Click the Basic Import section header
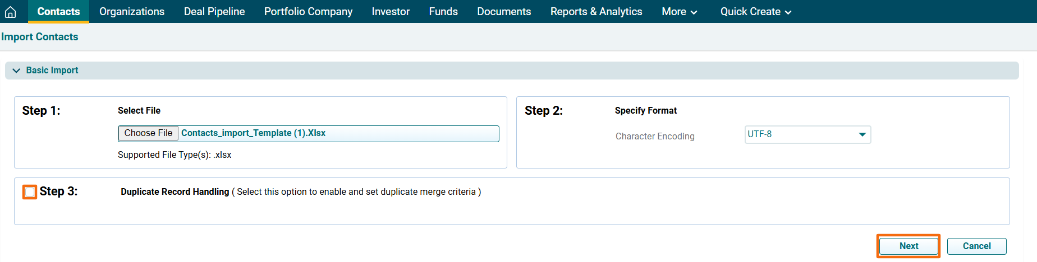 click(x=52, y=71)
